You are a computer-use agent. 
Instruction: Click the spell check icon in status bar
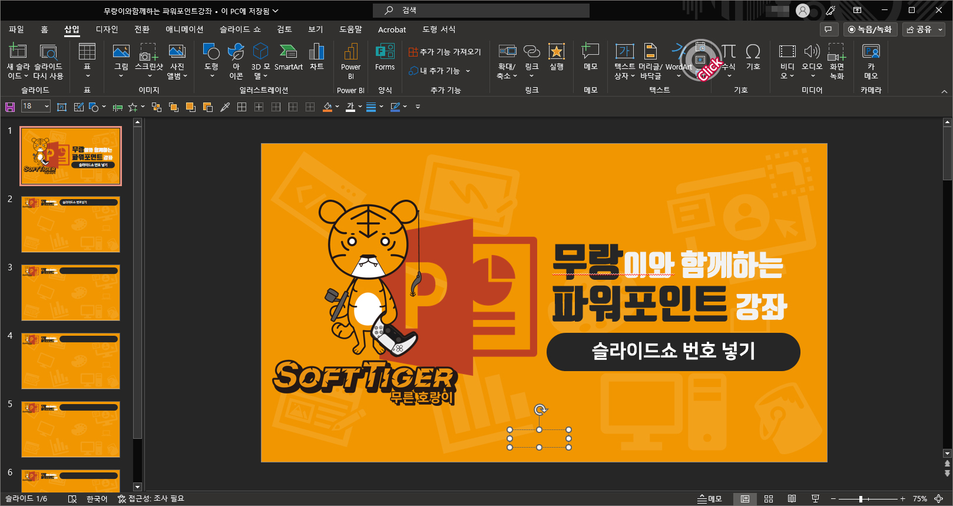(72, 499)
